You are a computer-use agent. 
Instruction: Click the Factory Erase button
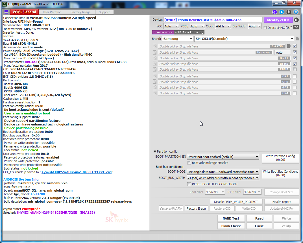(x=196, y=209)
